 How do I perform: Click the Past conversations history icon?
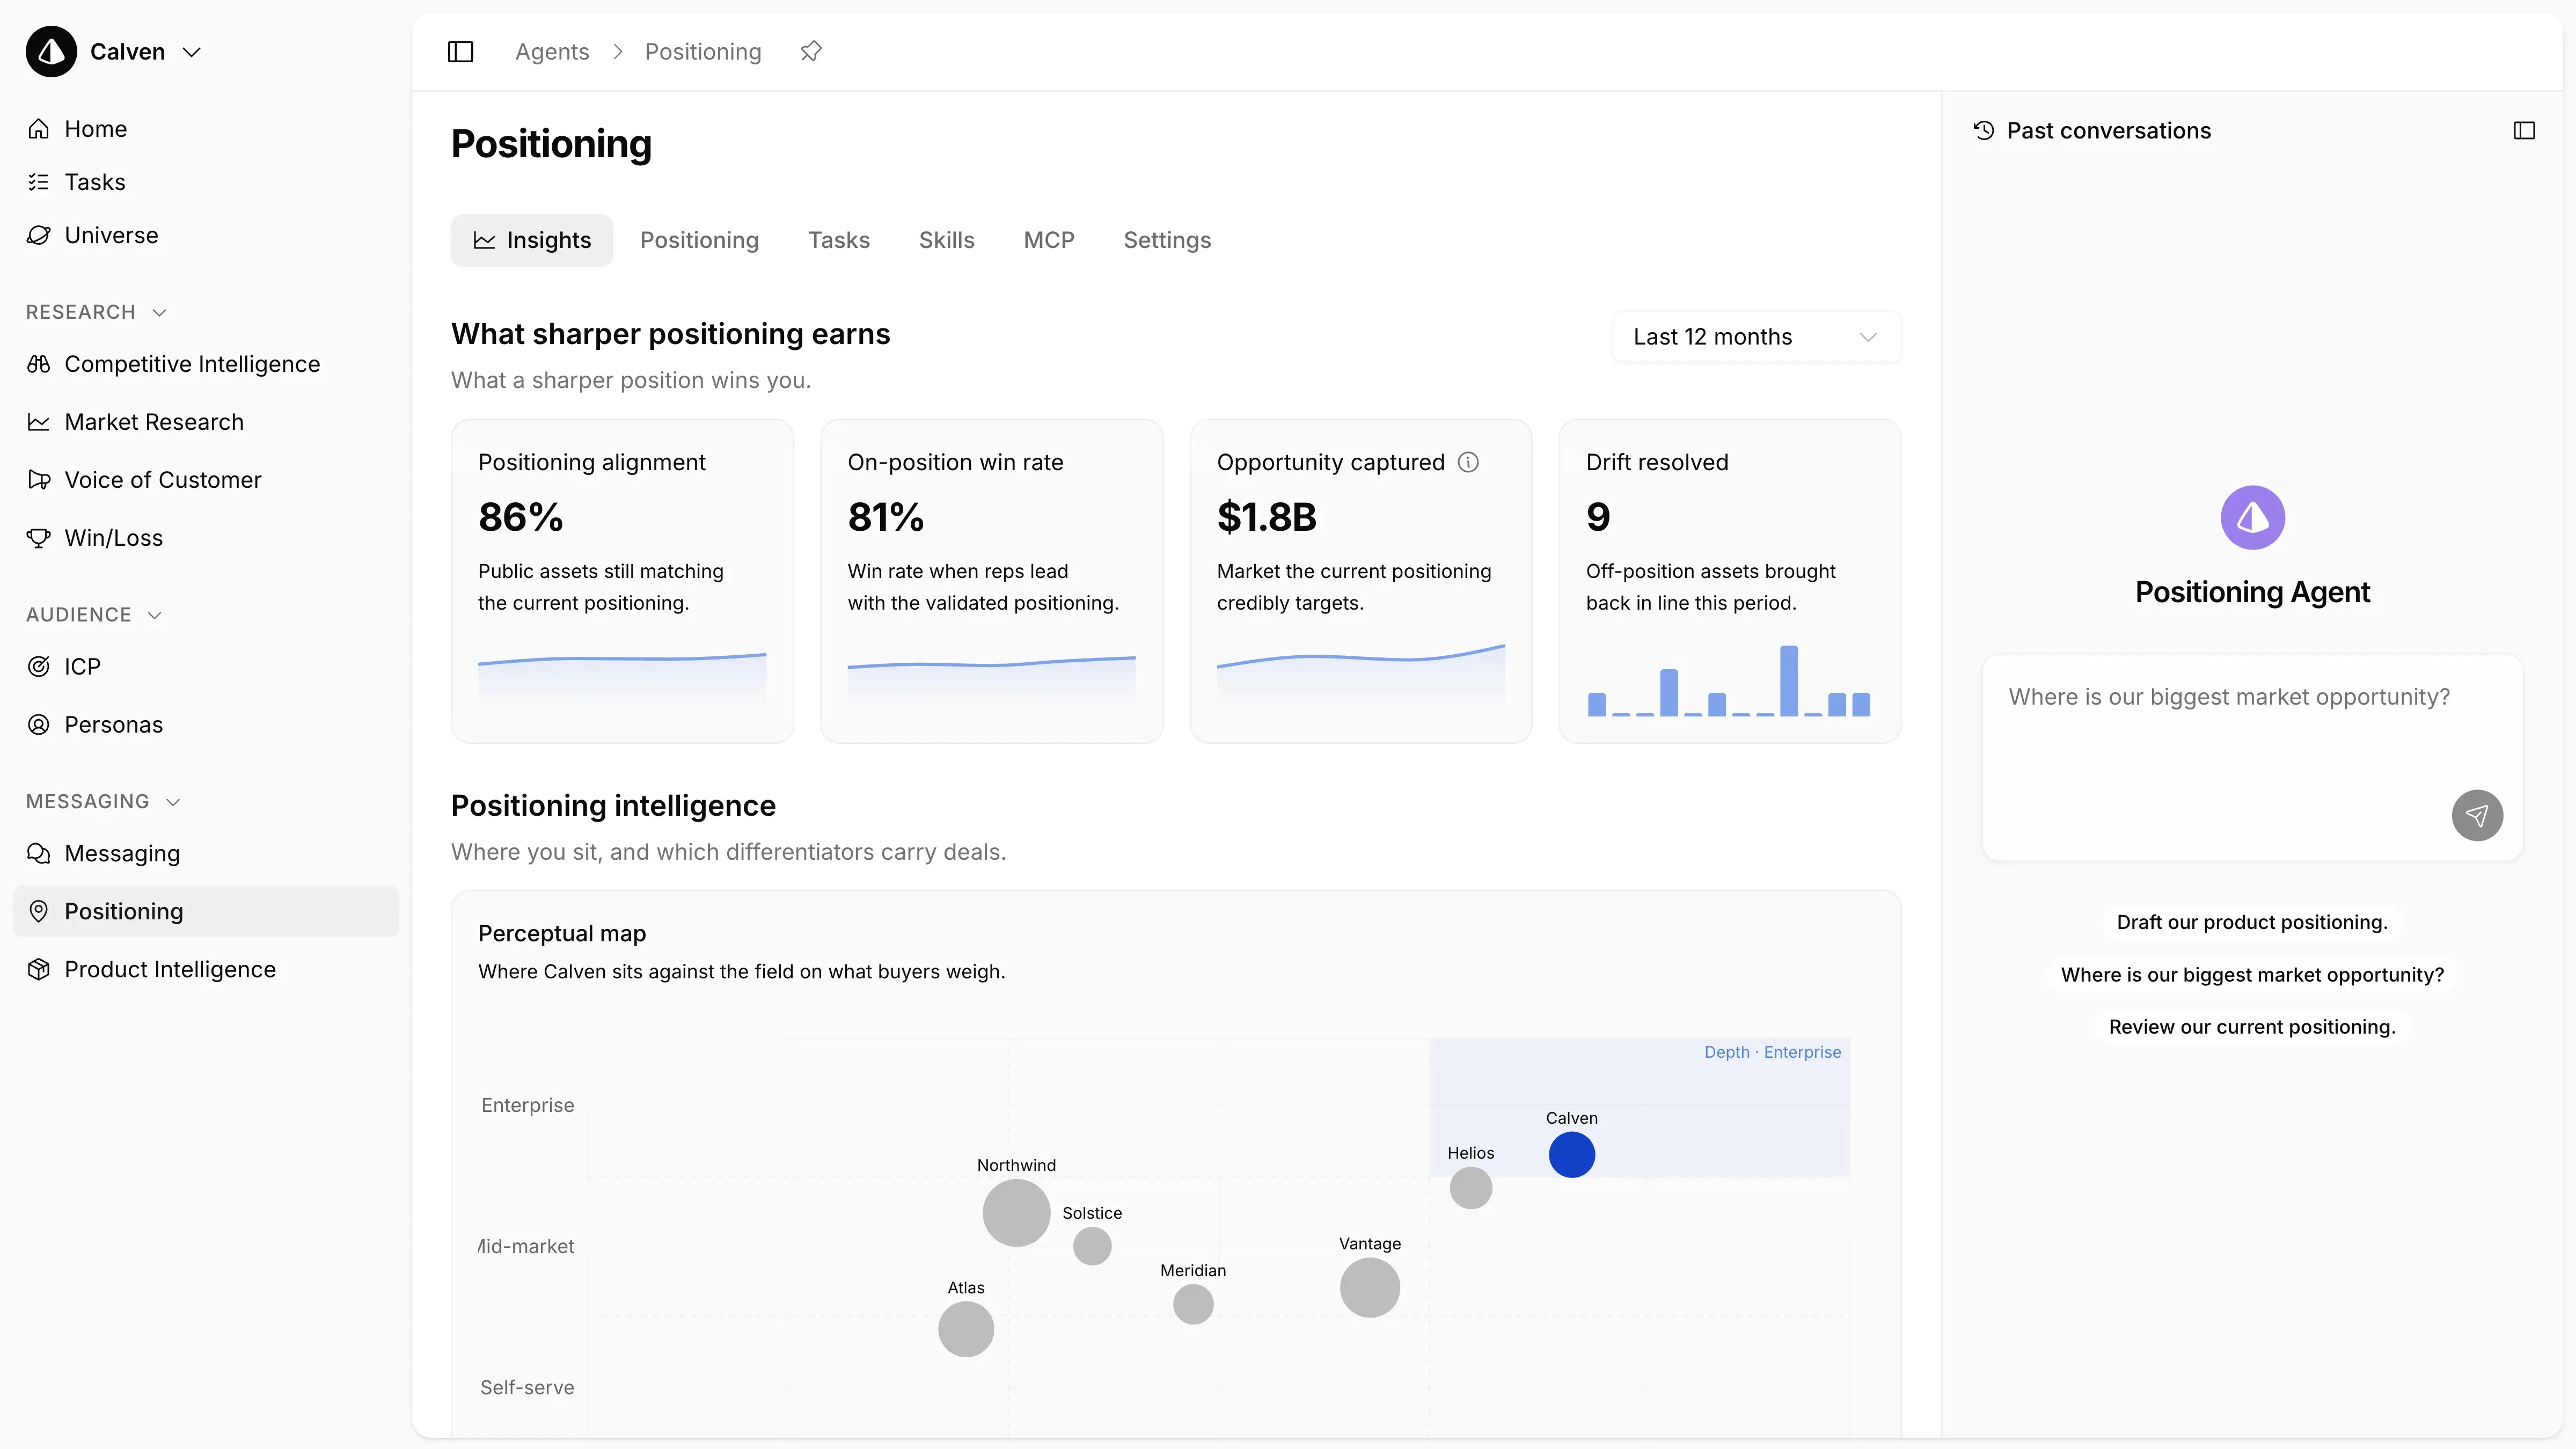pos(1983,131)
